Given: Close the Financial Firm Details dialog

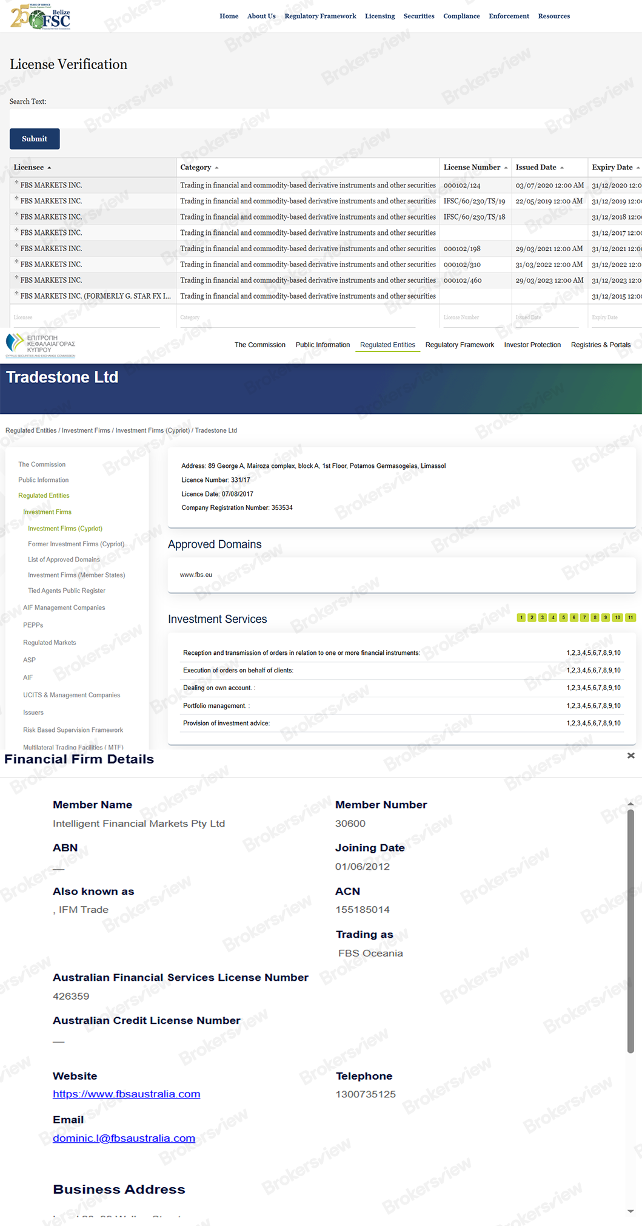Looking at the screenshot, I should pos(630,756).
